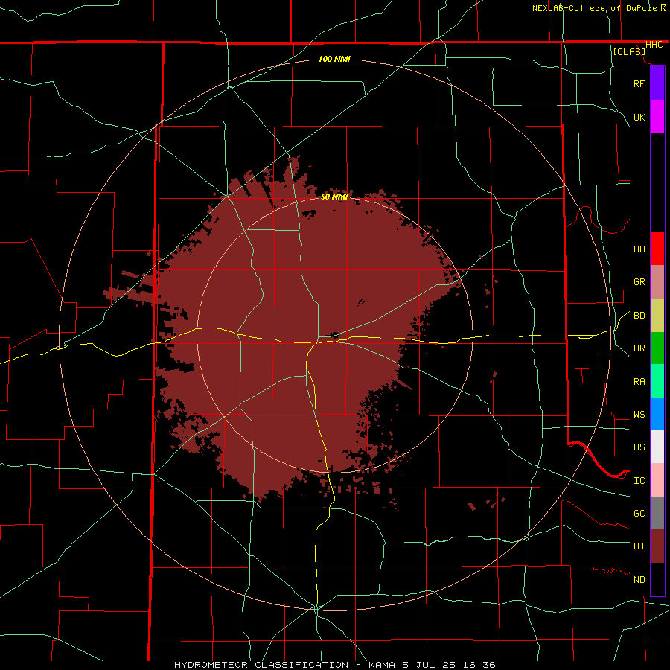The height and width of the screenshot is (670, 670).
Task: Click the "UK" legend label
Action: click(x=639, y=118)
